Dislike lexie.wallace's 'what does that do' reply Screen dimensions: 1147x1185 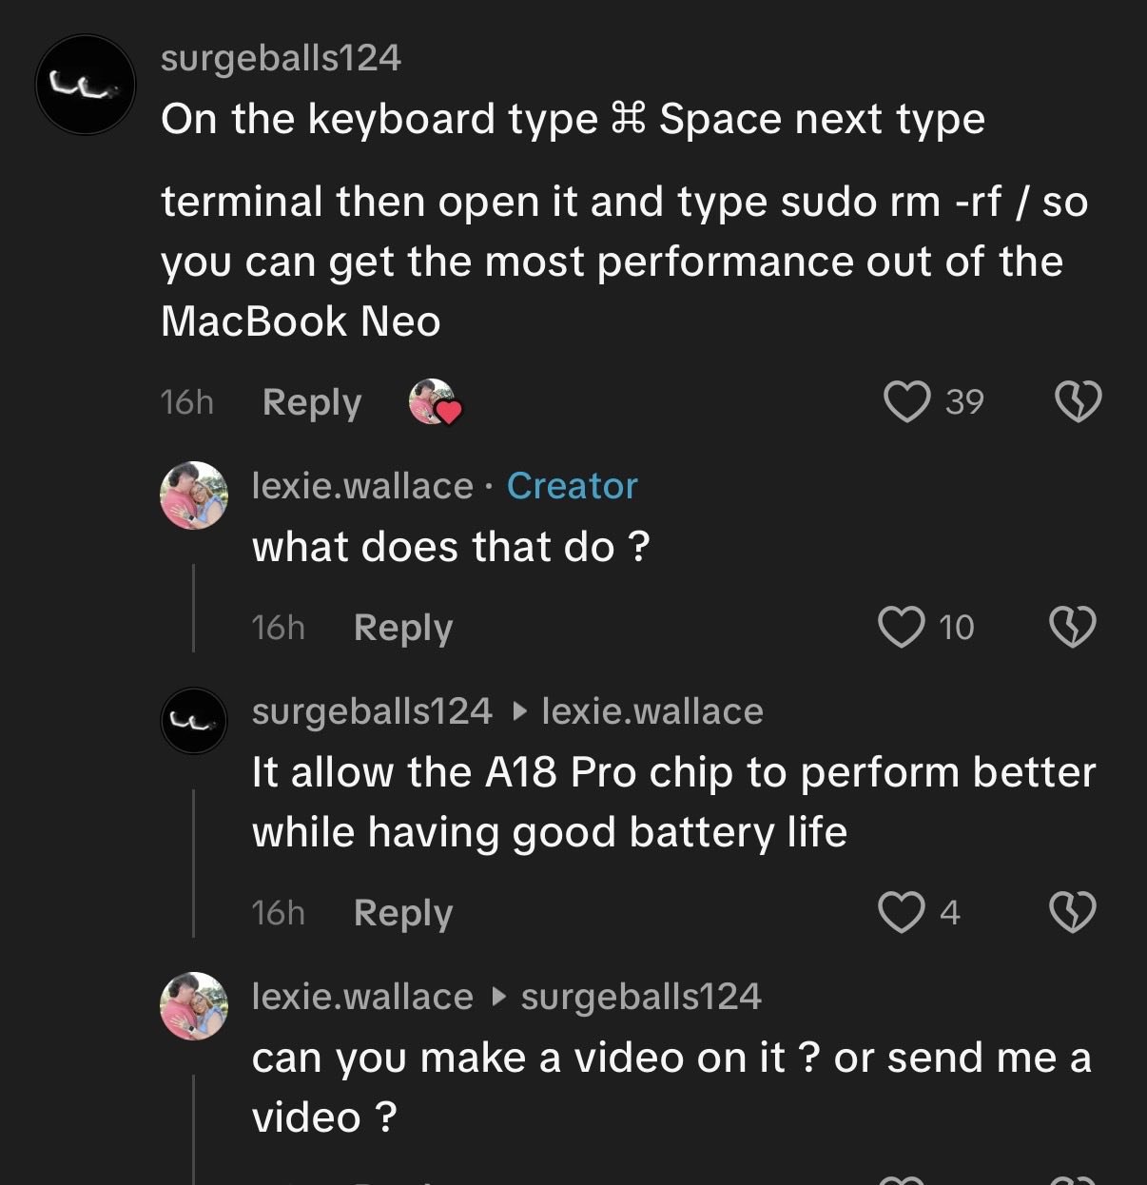click(x=1073, y=627)
